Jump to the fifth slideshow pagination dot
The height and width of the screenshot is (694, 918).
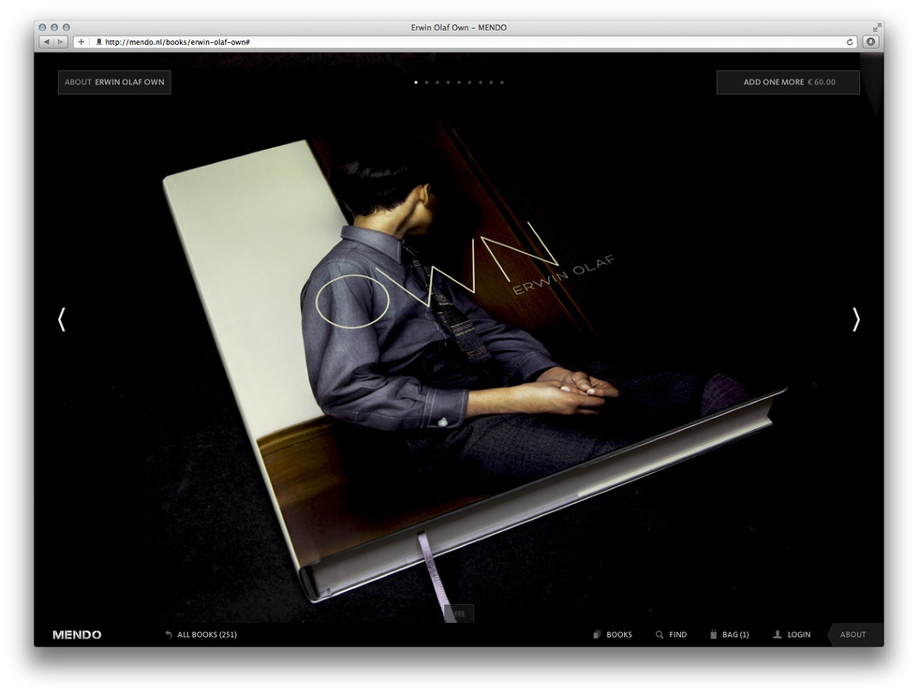click(459, 82)
